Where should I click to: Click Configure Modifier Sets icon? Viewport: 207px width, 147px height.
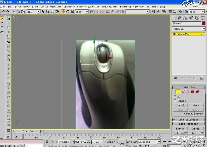202,78
